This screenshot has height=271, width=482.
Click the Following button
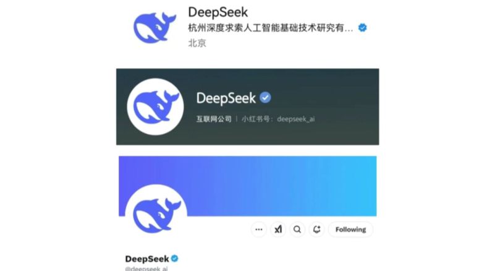click(350, 230)
